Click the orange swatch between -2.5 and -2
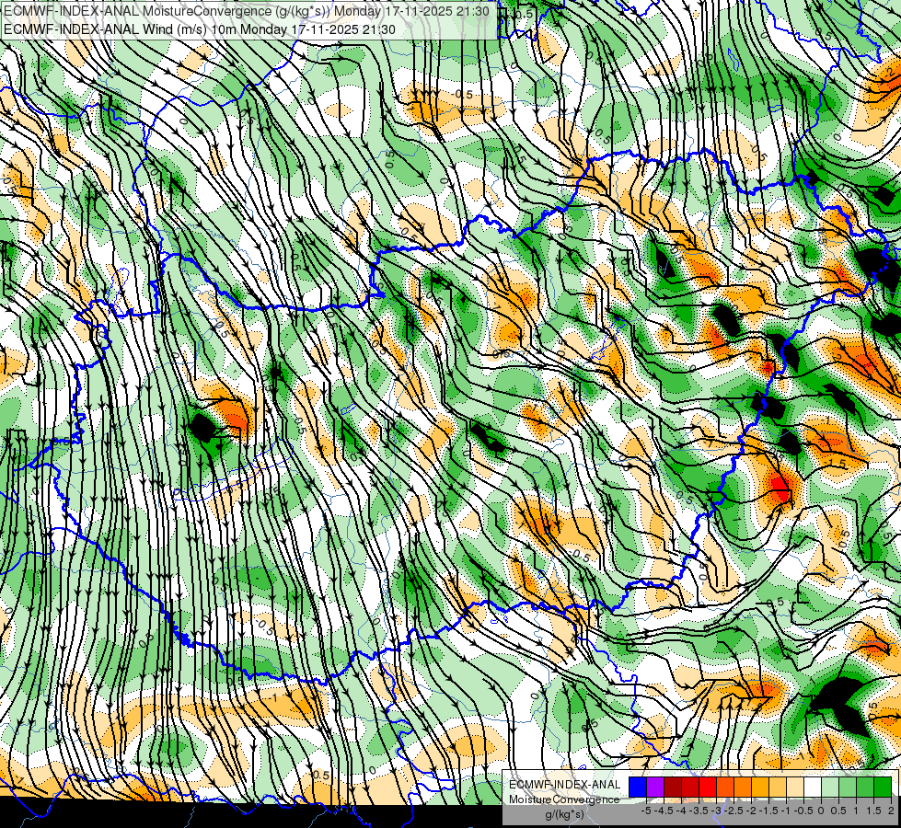 click(x=743, y=787)
